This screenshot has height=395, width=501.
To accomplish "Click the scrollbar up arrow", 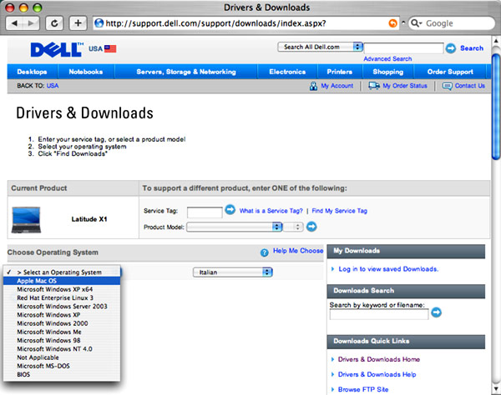I will tap(496, 41).
